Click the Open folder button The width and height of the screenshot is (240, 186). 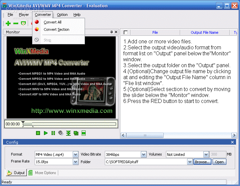[x=219, y=162]
